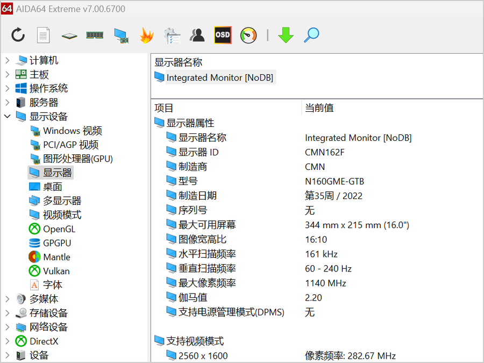484x363 pixels.
Task: Select 多媒体 in the sidebar tree
Action: 44,299
